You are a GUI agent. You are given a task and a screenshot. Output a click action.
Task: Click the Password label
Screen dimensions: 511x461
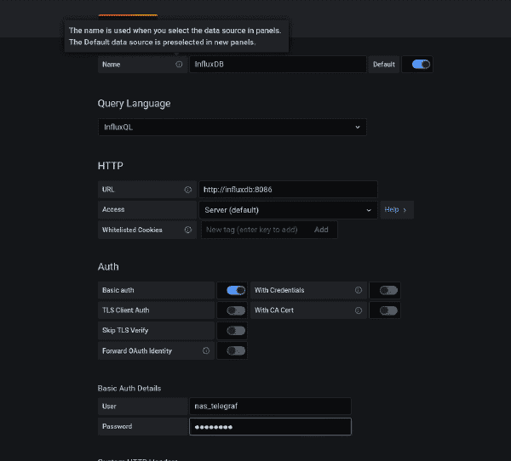pyautogui.click(x=117, y=426)
